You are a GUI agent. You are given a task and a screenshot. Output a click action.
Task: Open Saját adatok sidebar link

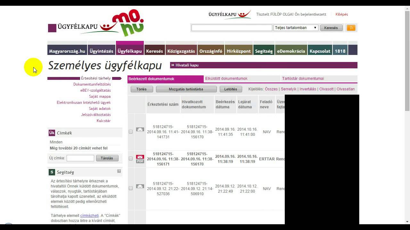click(100, 109)
